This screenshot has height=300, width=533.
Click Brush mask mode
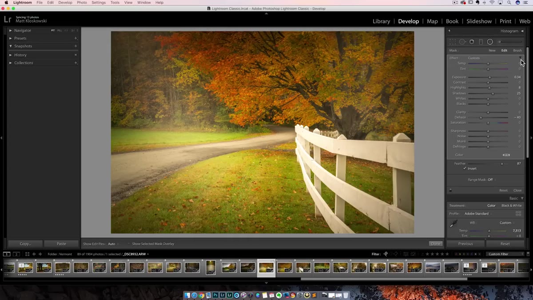(x=517, y=50)
